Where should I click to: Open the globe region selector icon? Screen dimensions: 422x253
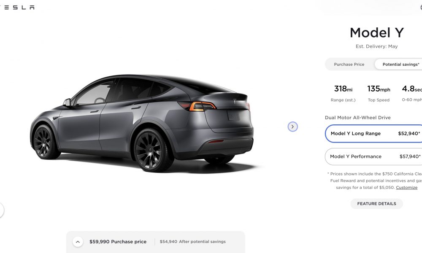tap(421, 7)
